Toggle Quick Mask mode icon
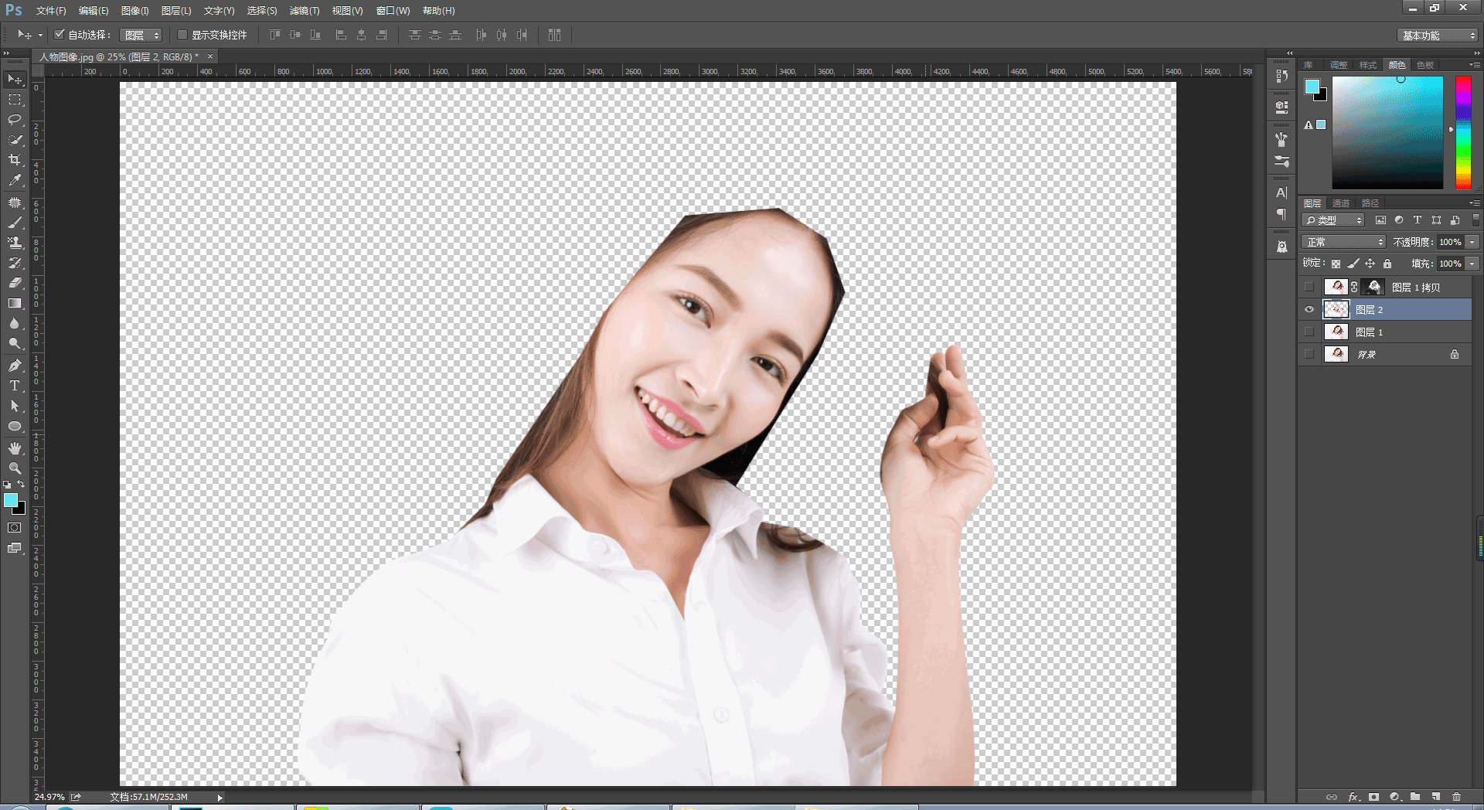Screen dimensions: 1484x810 click(15, 528)
